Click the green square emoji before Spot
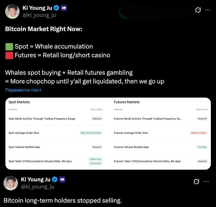 9,47
